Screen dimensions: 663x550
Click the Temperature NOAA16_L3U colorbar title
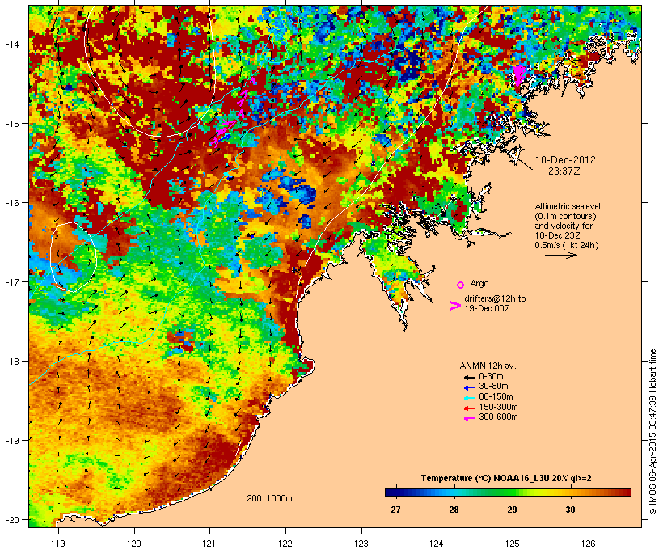506,479
